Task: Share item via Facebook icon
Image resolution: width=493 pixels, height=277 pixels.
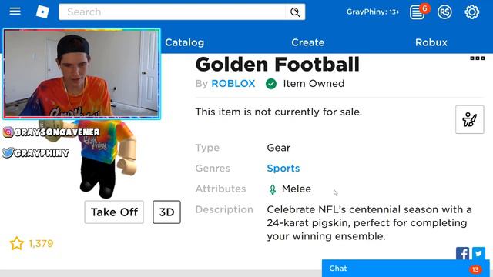Action: (462, 253)
